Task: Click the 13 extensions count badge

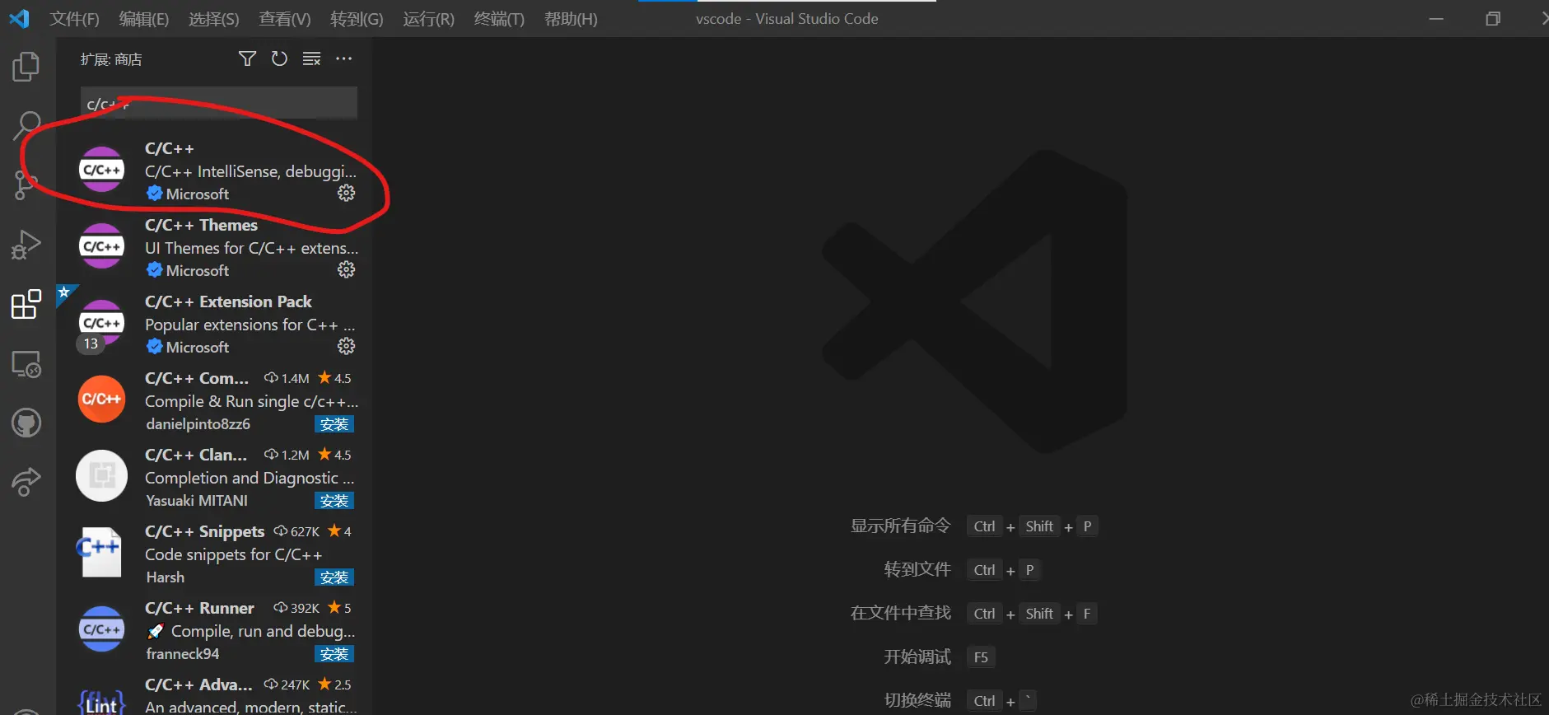Action: [x=91, y=343]
